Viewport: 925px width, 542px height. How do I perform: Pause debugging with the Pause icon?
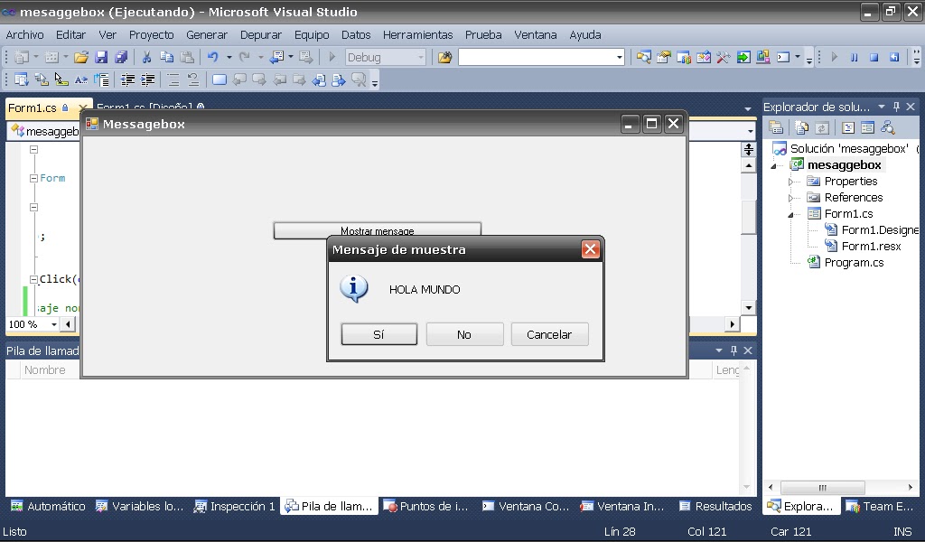pyautogui.click(x=853, y=57)
